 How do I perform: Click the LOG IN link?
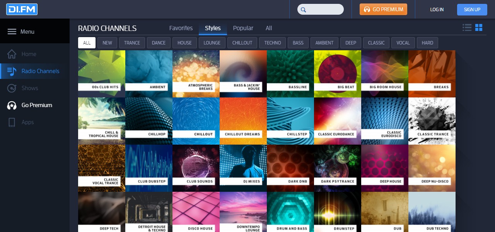(437, 10)
